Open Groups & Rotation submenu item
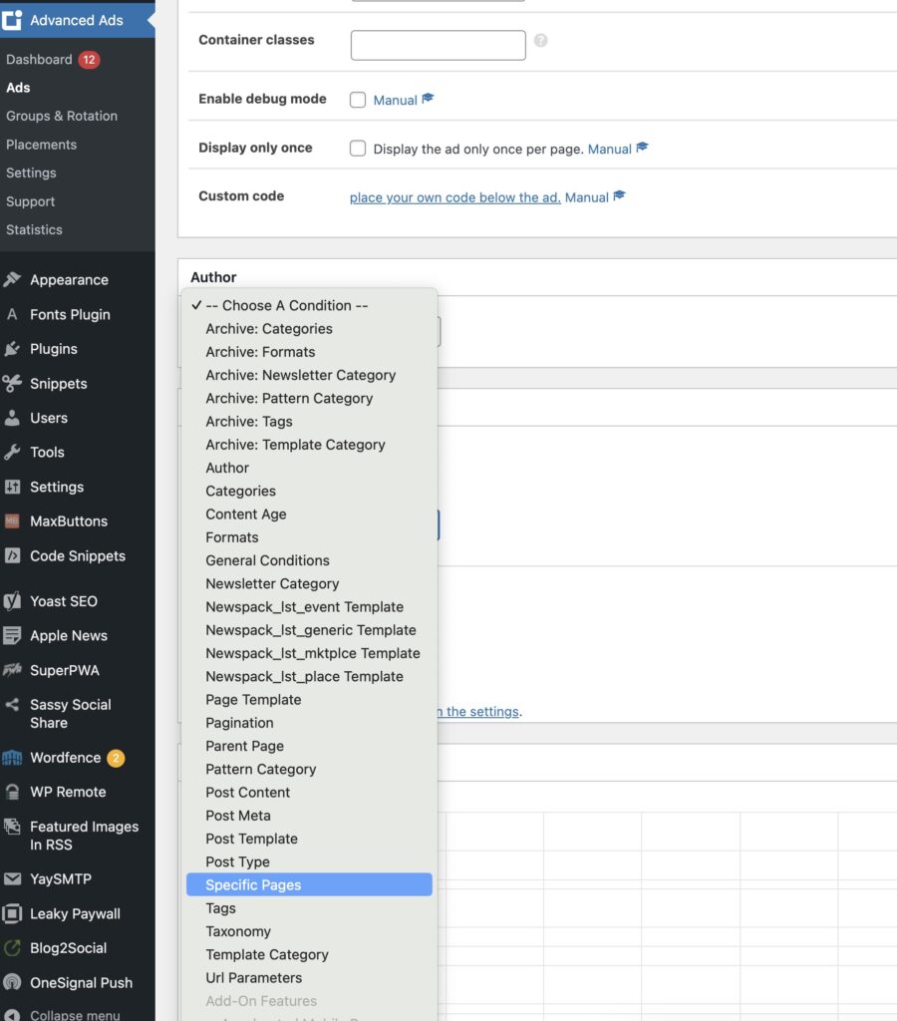The height and width of the screenshot is (1021, 897). click(x=62, y=116)
